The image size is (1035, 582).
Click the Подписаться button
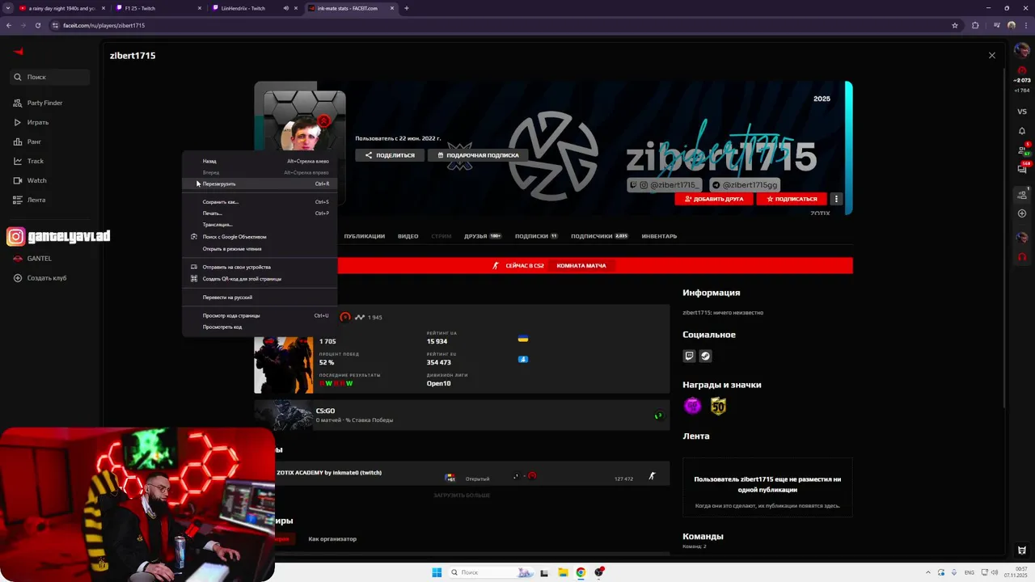pos(792,199)
